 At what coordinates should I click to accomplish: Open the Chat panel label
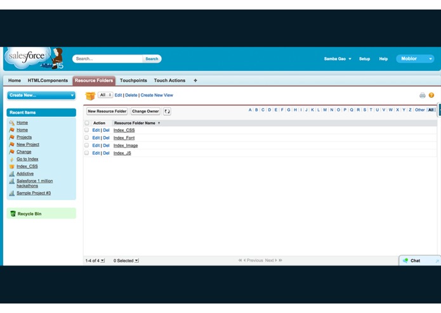pos(415,261)
